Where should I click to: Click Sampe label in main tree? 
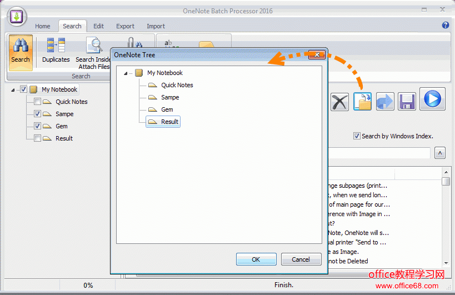point(64,114)
